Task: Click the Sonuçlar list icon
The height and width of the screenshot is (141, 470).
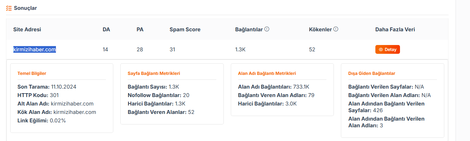Action: click(9, 8)
